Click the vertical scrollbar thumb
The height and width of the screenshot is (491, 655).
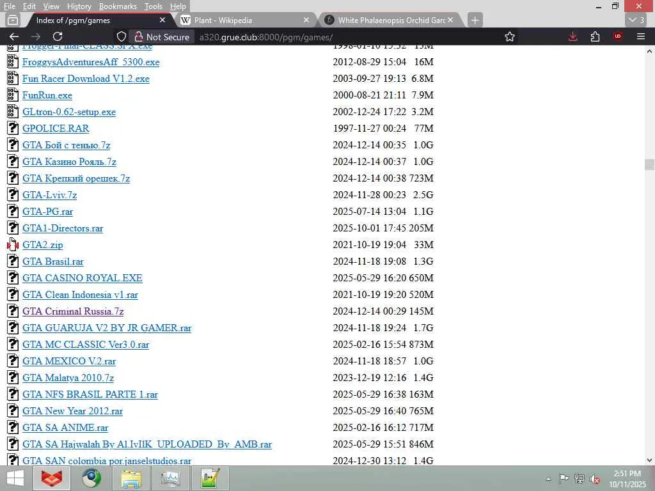click(649, 164)
